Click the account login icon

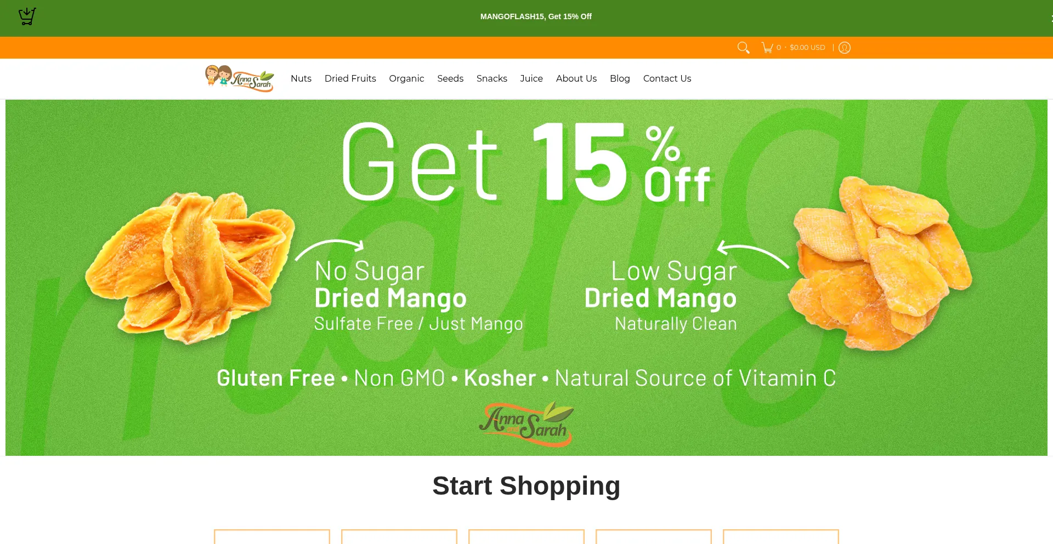845,48
